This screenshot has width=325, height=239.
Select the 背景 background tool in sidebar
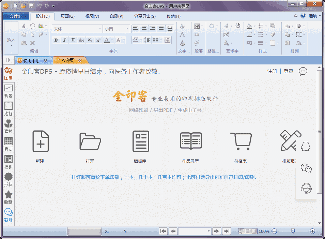coord(8,91)
